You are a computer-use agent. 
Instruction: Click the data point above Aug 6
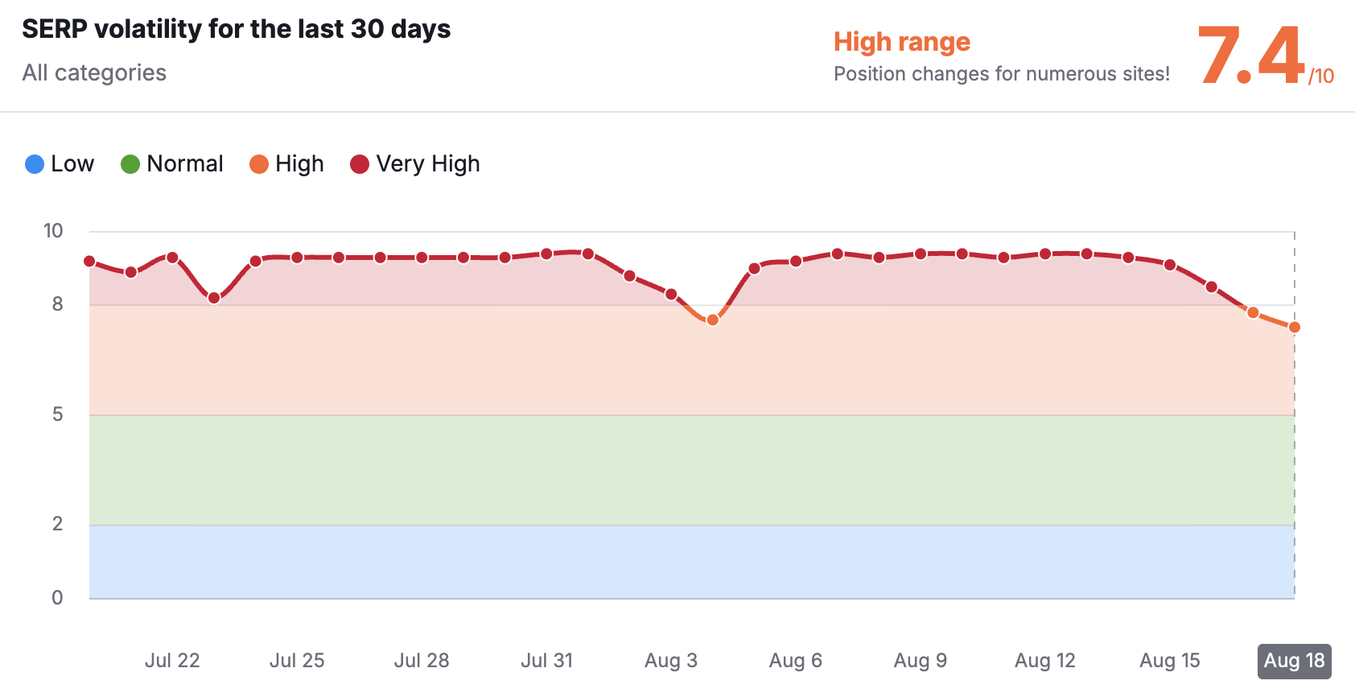tap(796, 262)
